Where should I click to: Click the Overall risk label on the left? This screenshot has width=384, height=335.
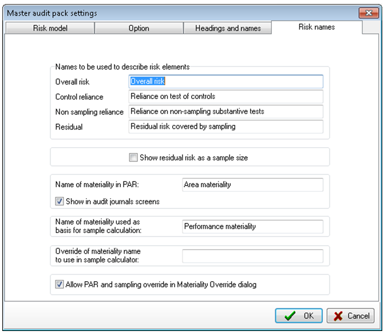pos(72,82)
